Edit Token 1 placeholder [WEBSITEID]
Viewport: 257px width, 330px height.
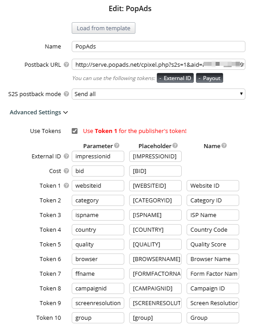(x=155, y=185)
